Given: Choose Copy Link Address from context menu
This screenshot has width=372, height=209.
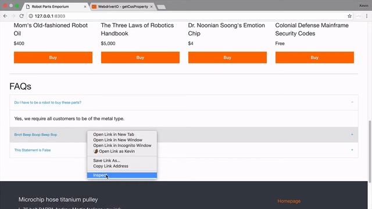Looking at the screenshot, I should pyautogui.click(x=122, y=166).
